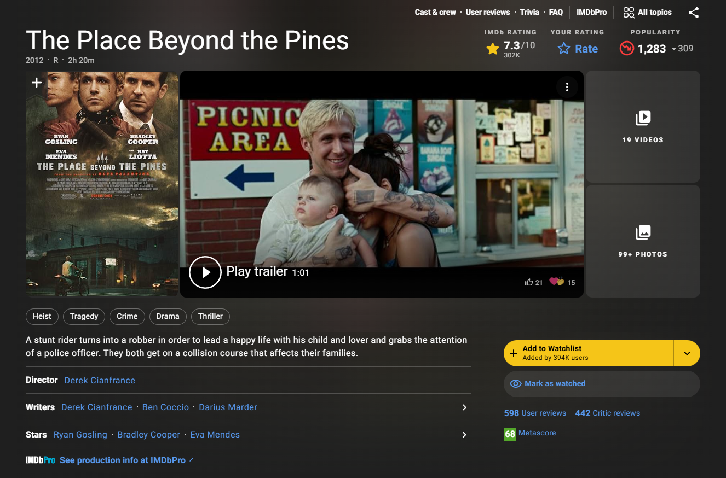Open writer Darius Marder link
The image size is (726, 478).
click(228, 407)
